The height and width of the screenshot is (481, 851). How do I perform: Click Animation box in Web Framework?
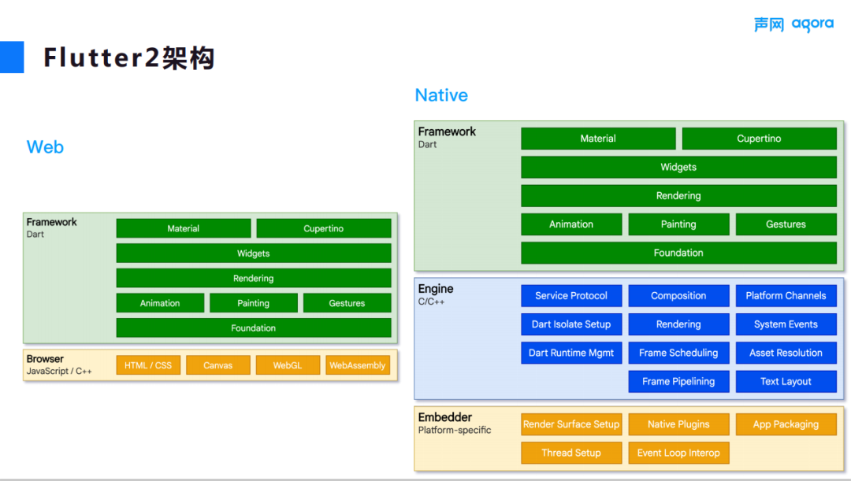(160, 303)
